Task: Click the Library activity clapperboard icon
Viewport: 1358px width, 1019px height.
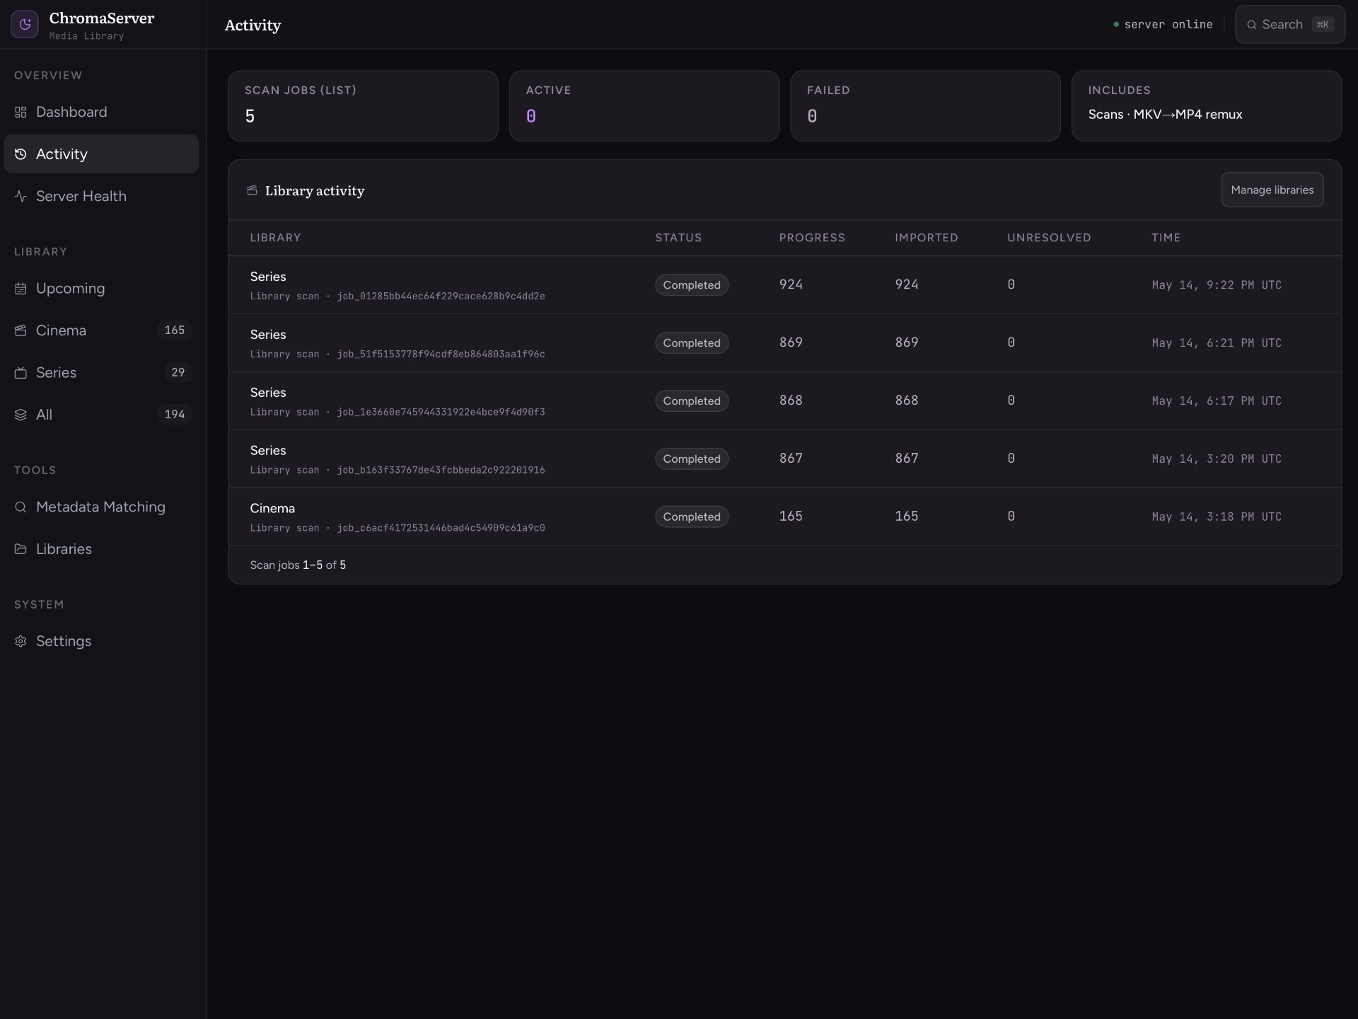Action: coord(252,190)
